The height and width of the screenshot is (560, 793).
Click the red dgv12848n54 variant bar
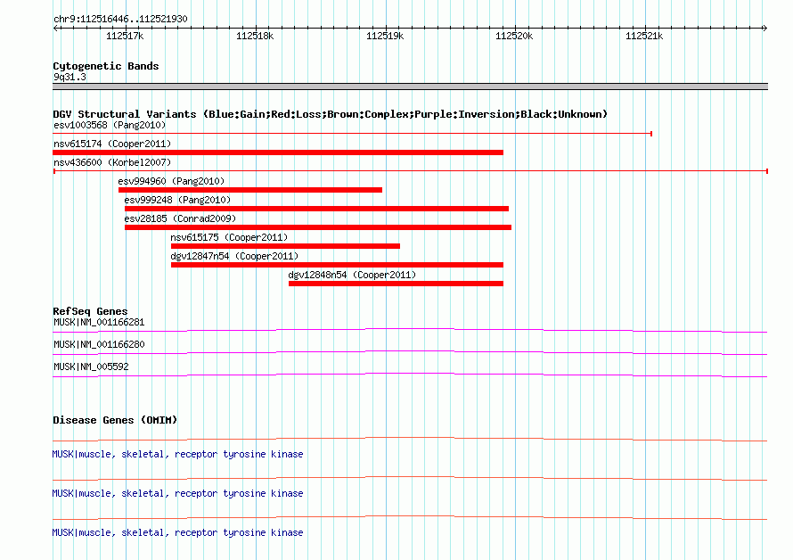(396, 284)
